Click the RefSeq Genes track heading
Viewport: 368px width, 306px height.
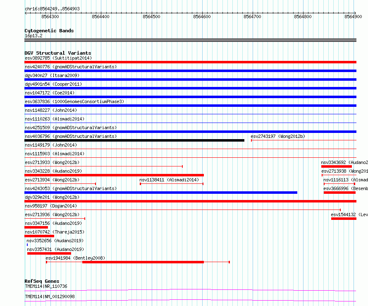[42, 281]
